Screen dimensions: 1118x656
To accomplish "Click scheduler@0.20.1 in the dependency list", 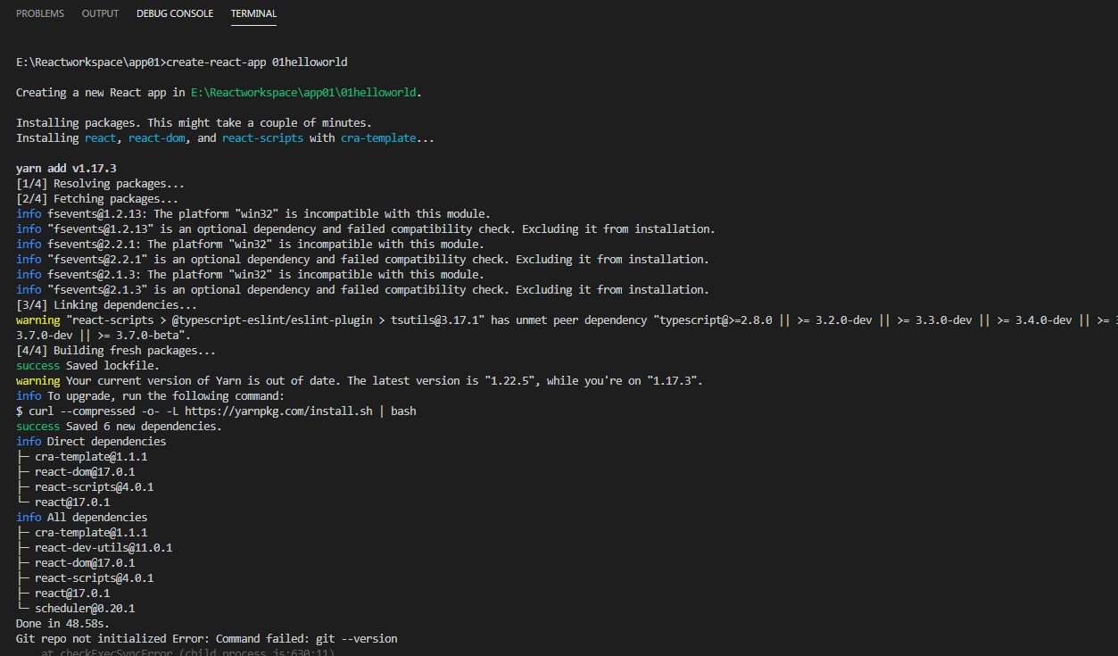I will click(x=85, y=609).
